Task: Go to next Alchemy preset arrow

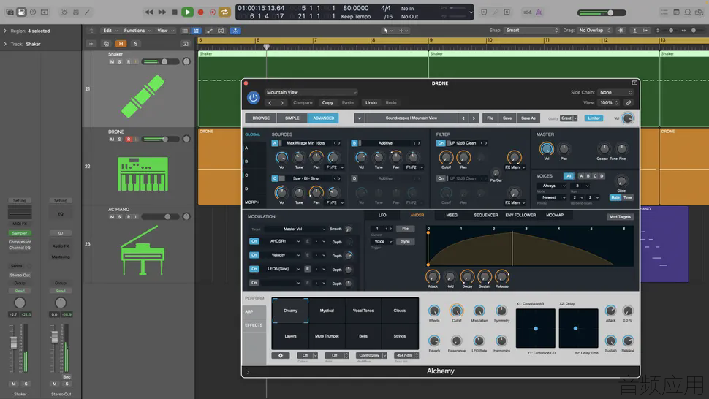Action: [474, 118]
